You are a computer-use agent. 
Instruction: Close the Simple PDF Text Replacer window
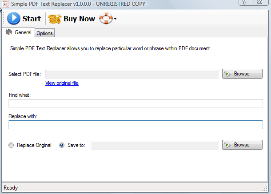pos(259,2)
